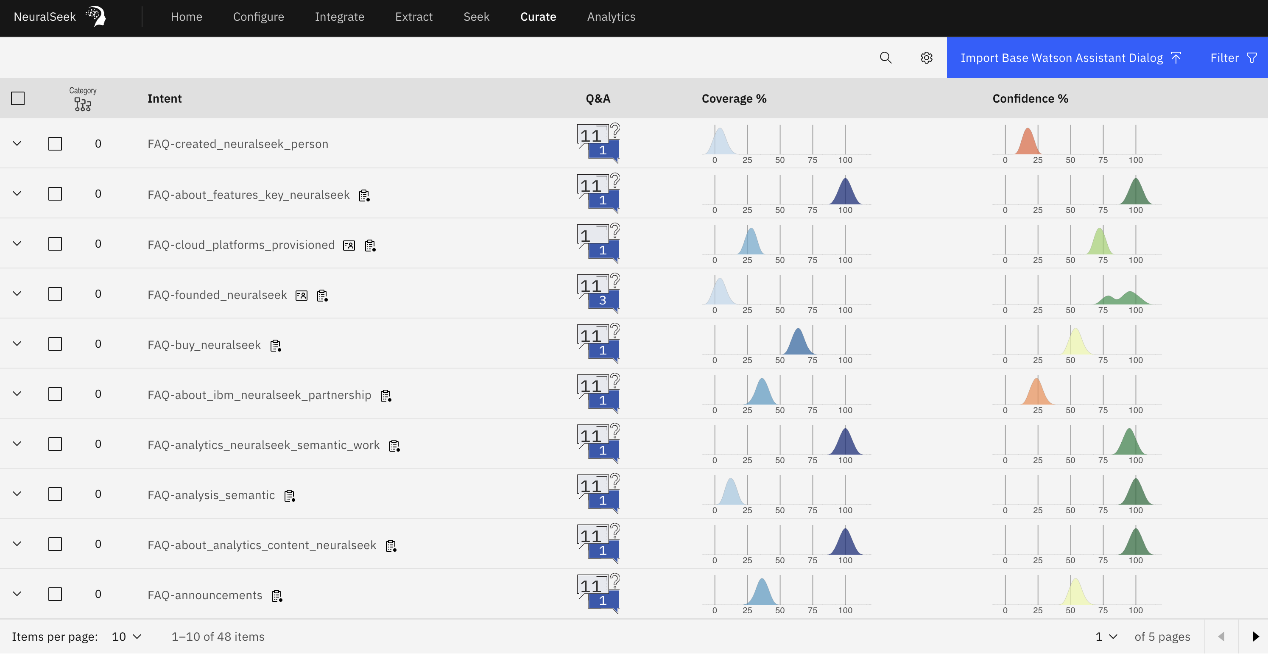Expand the FAQ-about_features_key_neuralseek row
The height and width of the screenshot is (659, 1268).
pos(17,194)
